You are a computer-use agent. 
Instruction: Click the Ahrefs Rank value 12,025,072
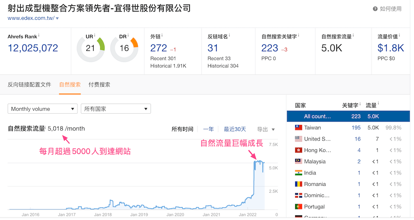[33, 48]
